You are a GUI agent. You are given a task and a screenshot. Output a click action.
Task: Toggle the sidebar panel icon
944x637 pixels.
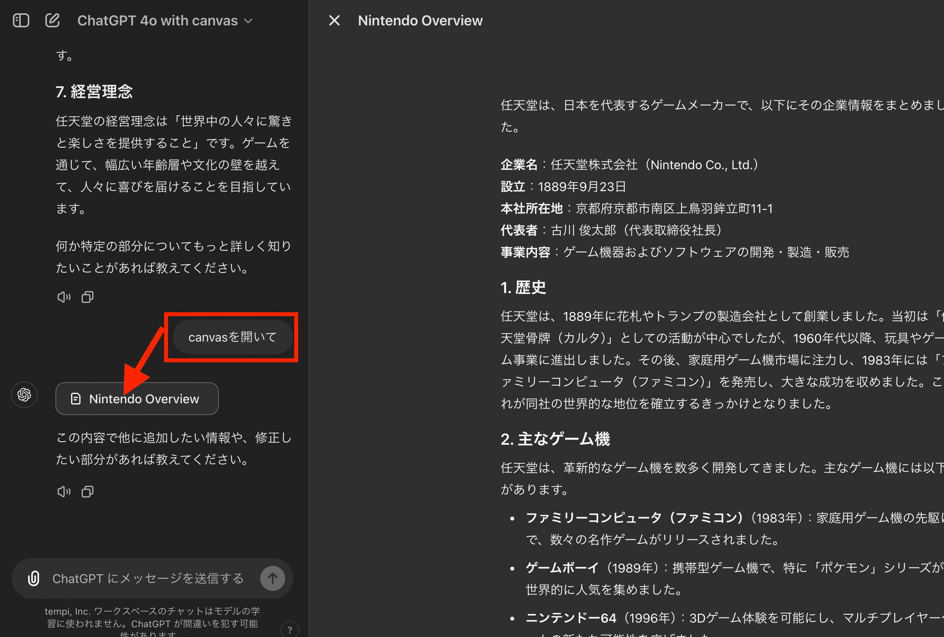pyautogui.click(x=21, y=20)
